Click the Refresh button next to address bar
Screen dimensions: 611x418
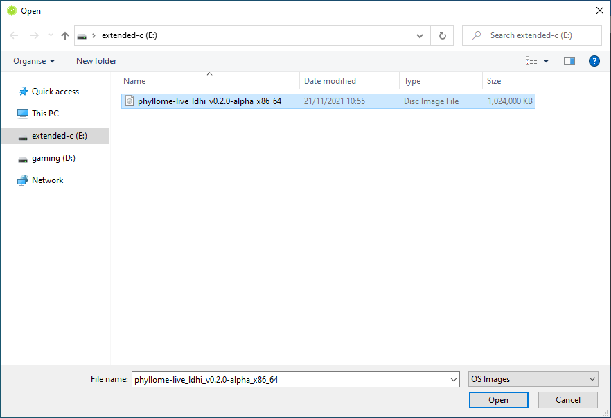(x=442, y=35)
